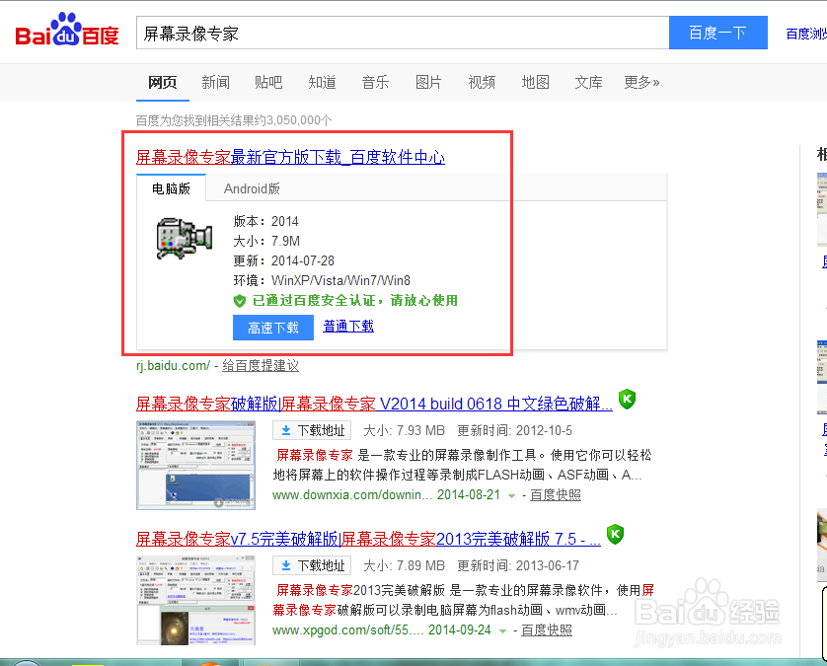This screenshot has height=666, width=827.
Task: Click the camcorder software icon
Action: click(x=185, y=239)
